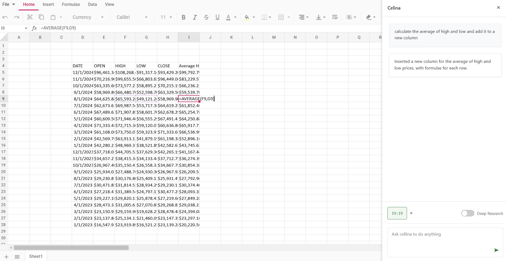Click the 12/1/2024 date cell
Screen dimensions: 506x261
pyautogui.click(x=83, y=72)
